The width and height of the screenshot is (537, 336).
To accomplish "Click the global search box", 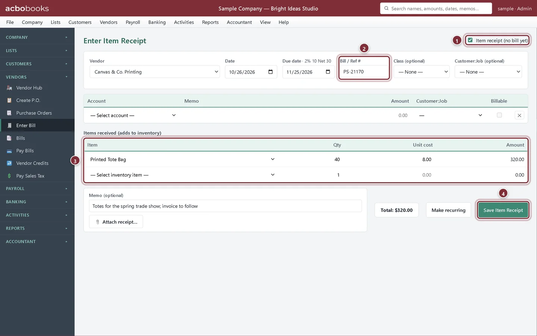I will click(x=436, y=8).
